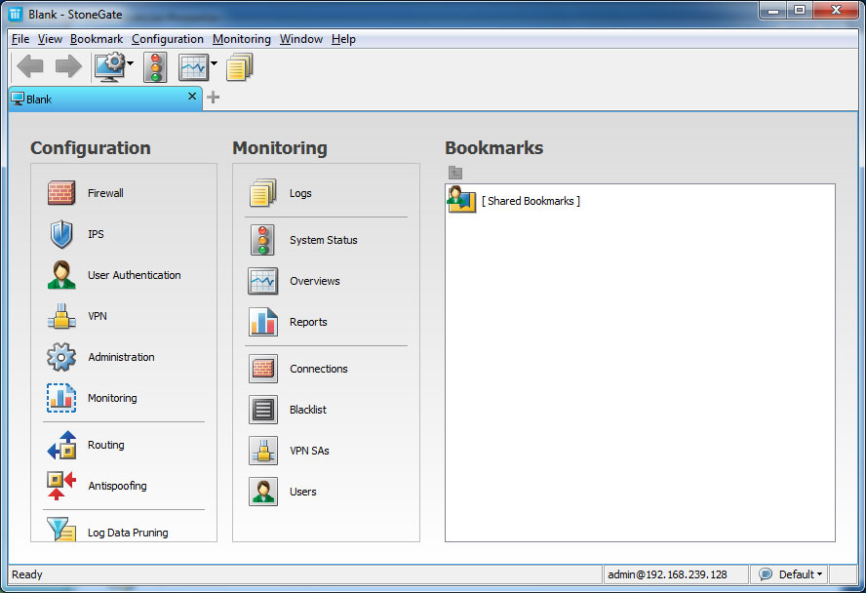Go back with the left arrow

click(30, 66)
